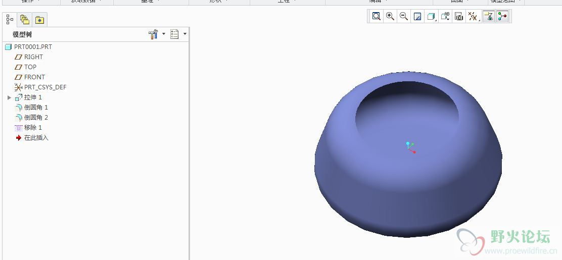Switch to the Favorites tab
This screenshot has height=260, width=562.
39,20
